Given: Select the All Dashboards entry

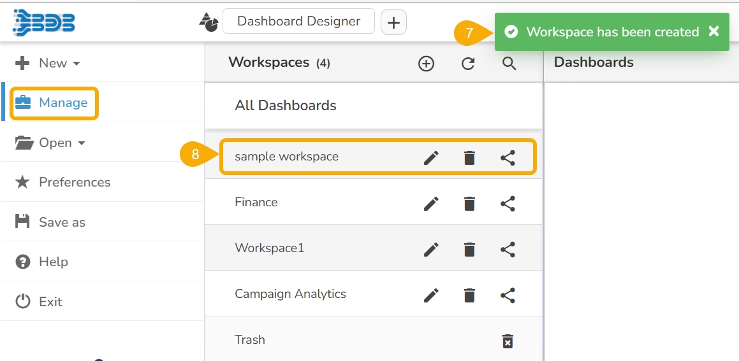Looking at the screenshot, I should (286, 106).
